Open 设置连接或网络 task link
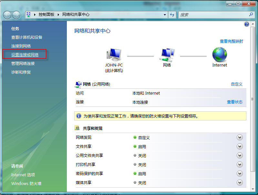Image resolution: width=258 pixels, height=195 pixels. (25, 55)
